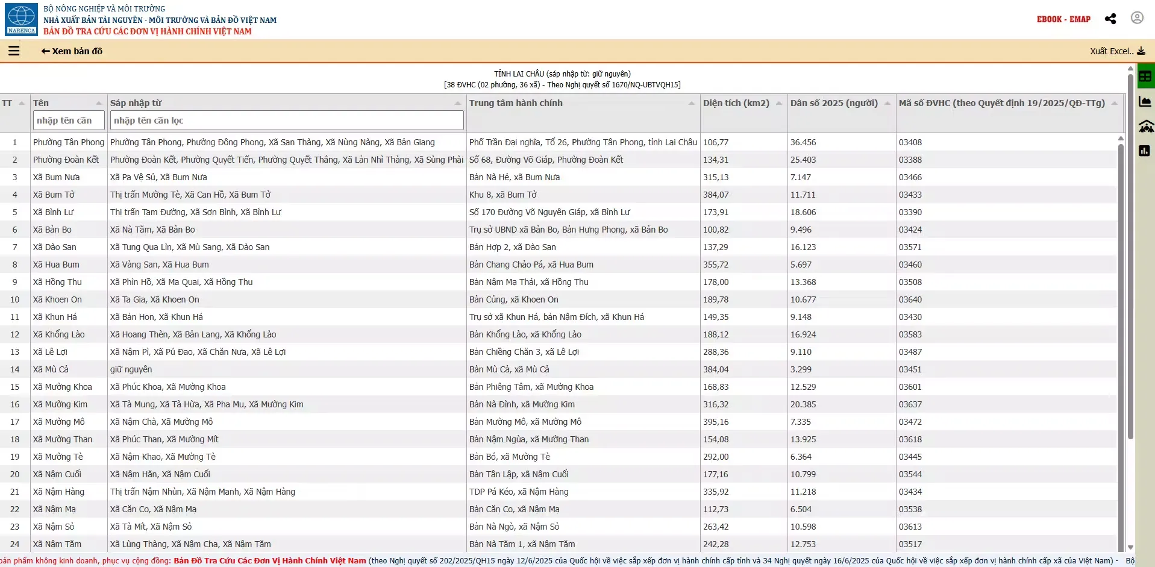The width and height of the screenshot is (1155, 567).
Task: Click the Xã Mường Kim name cell
Action: [x=60, y=404]
